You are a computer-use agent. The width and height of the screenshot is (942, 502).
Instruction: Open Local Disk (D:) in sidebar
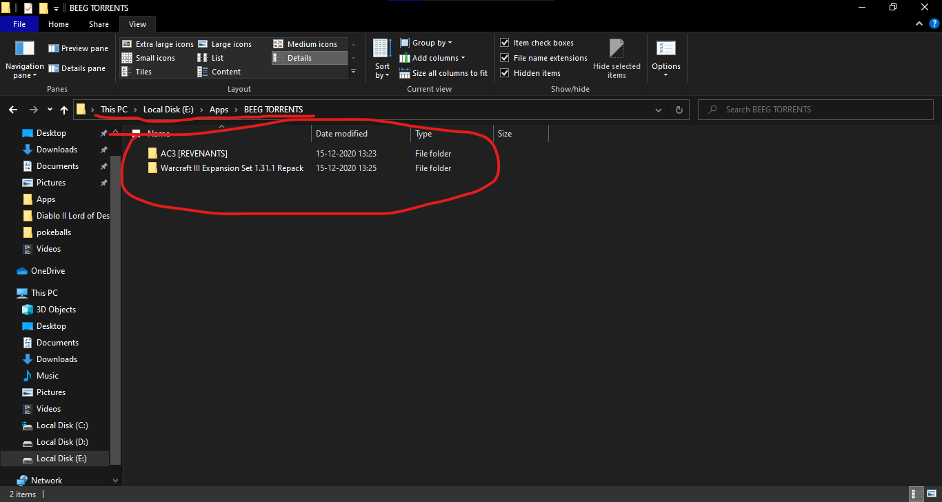(62, 442)
